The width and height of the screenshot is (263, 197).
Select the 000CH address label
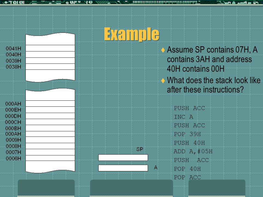coord(13,122)
